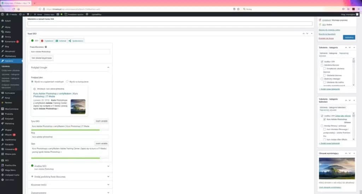Select the 'Wynik na komputerze' radio button
The image size is (362, 194).
(x=67, y=81)
